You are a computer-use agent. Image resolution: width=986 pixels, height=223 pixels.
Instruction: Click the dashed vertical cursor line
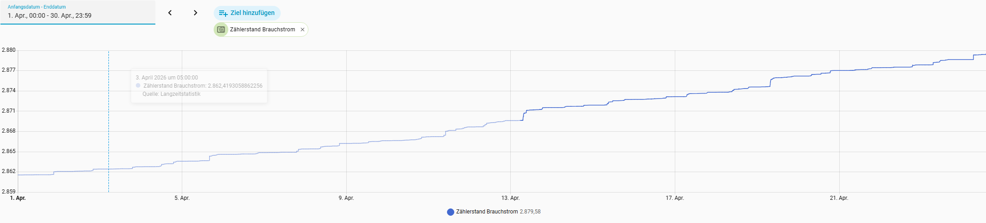(x=108, y=136)
